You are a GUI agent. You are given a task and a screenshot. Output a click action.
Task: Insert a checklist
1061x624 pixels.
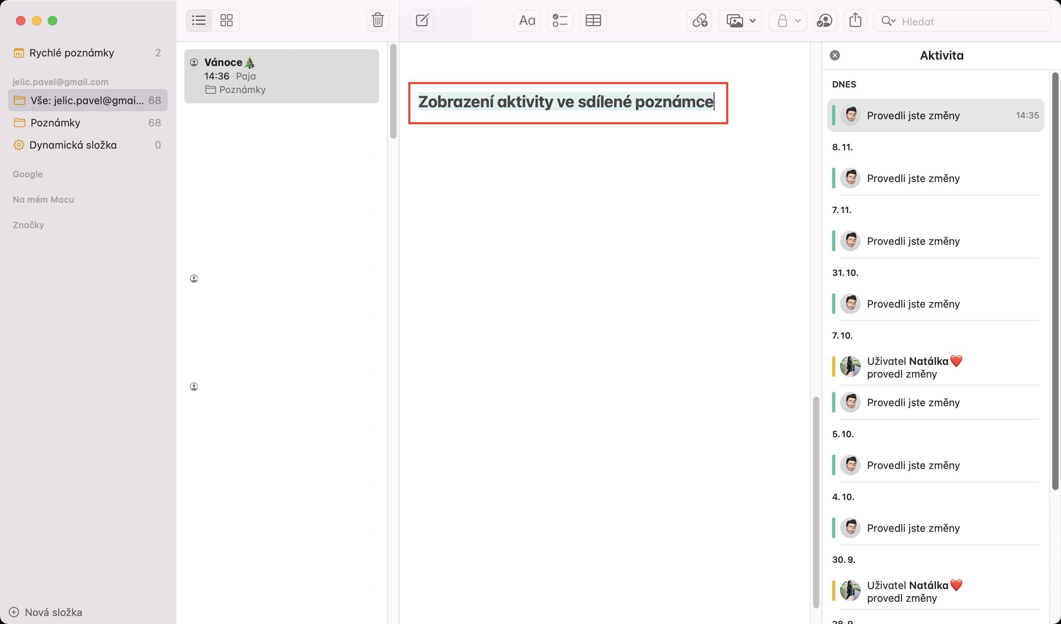pyautogui.click(x=560, y=20)
